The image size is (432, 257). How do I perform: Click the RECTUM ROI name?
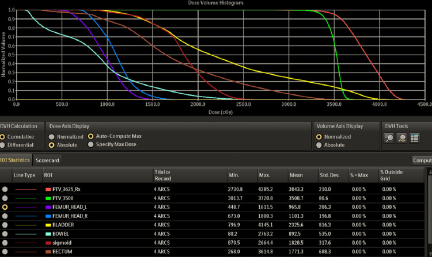tap(62, 251)
